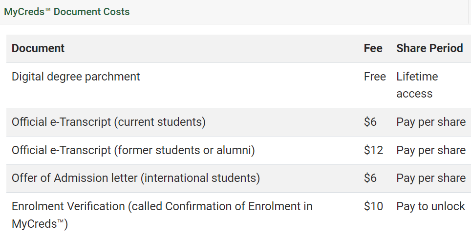Click Pay per share for alumni transcript
The height and width of the screenshot is (238, 471).
click(431, 150)
